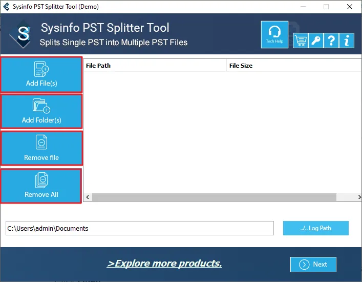This screenshot has width=362, height=282.
Task: Open the Explore more products link
Action: pyautogui.click(x=164, y=264)
